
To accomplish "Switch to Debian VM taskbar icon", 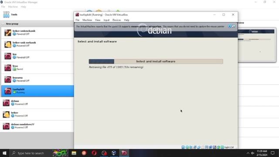I will coord(124,153).
